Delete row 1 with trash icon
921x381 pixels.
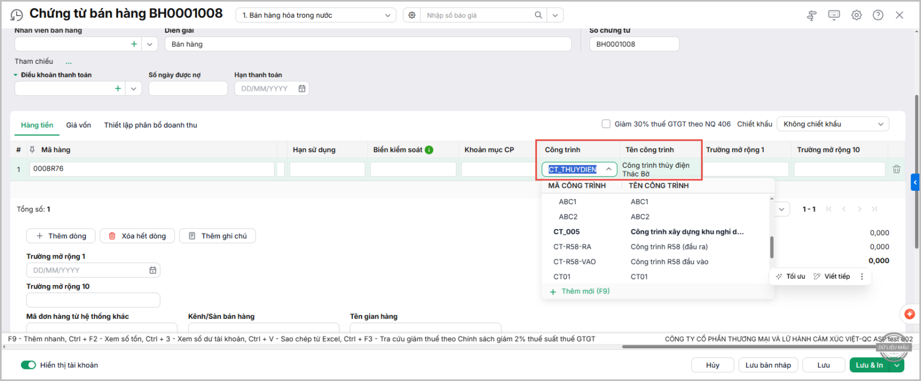pyautogui.click(x=896, y=169)
